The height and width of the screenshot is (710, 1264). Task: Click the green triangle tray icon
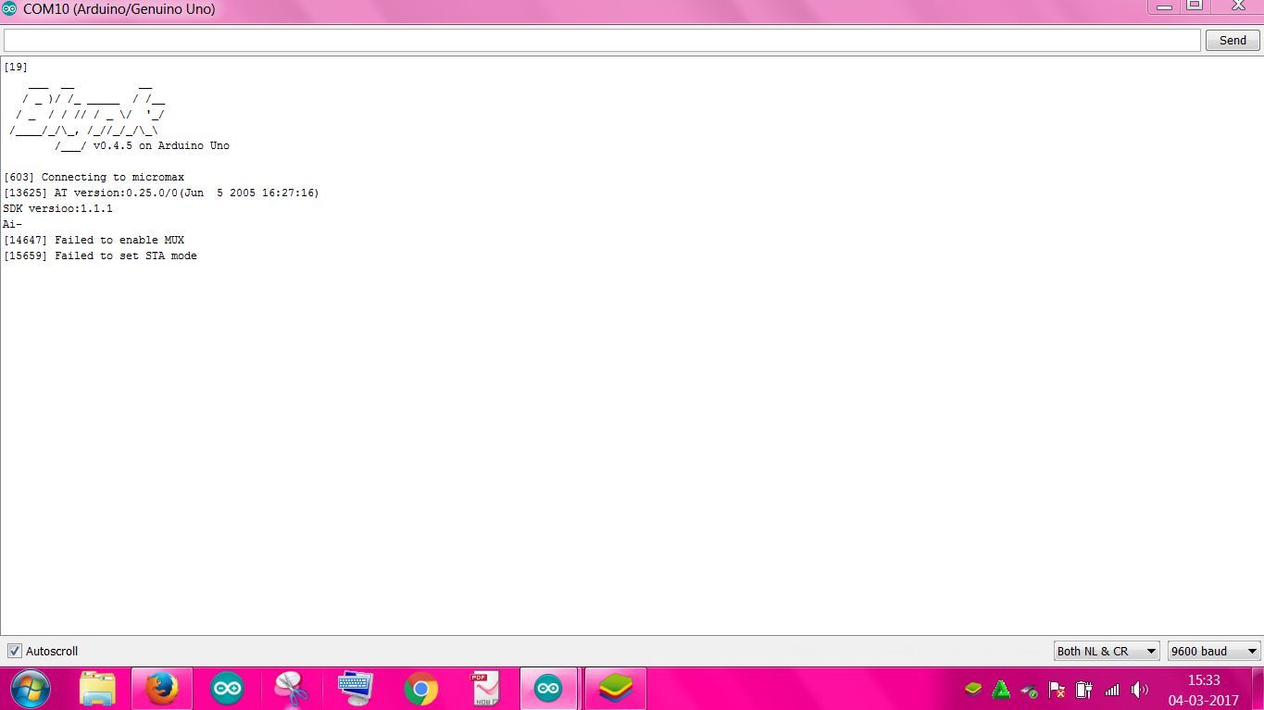tap(1001, 690)
